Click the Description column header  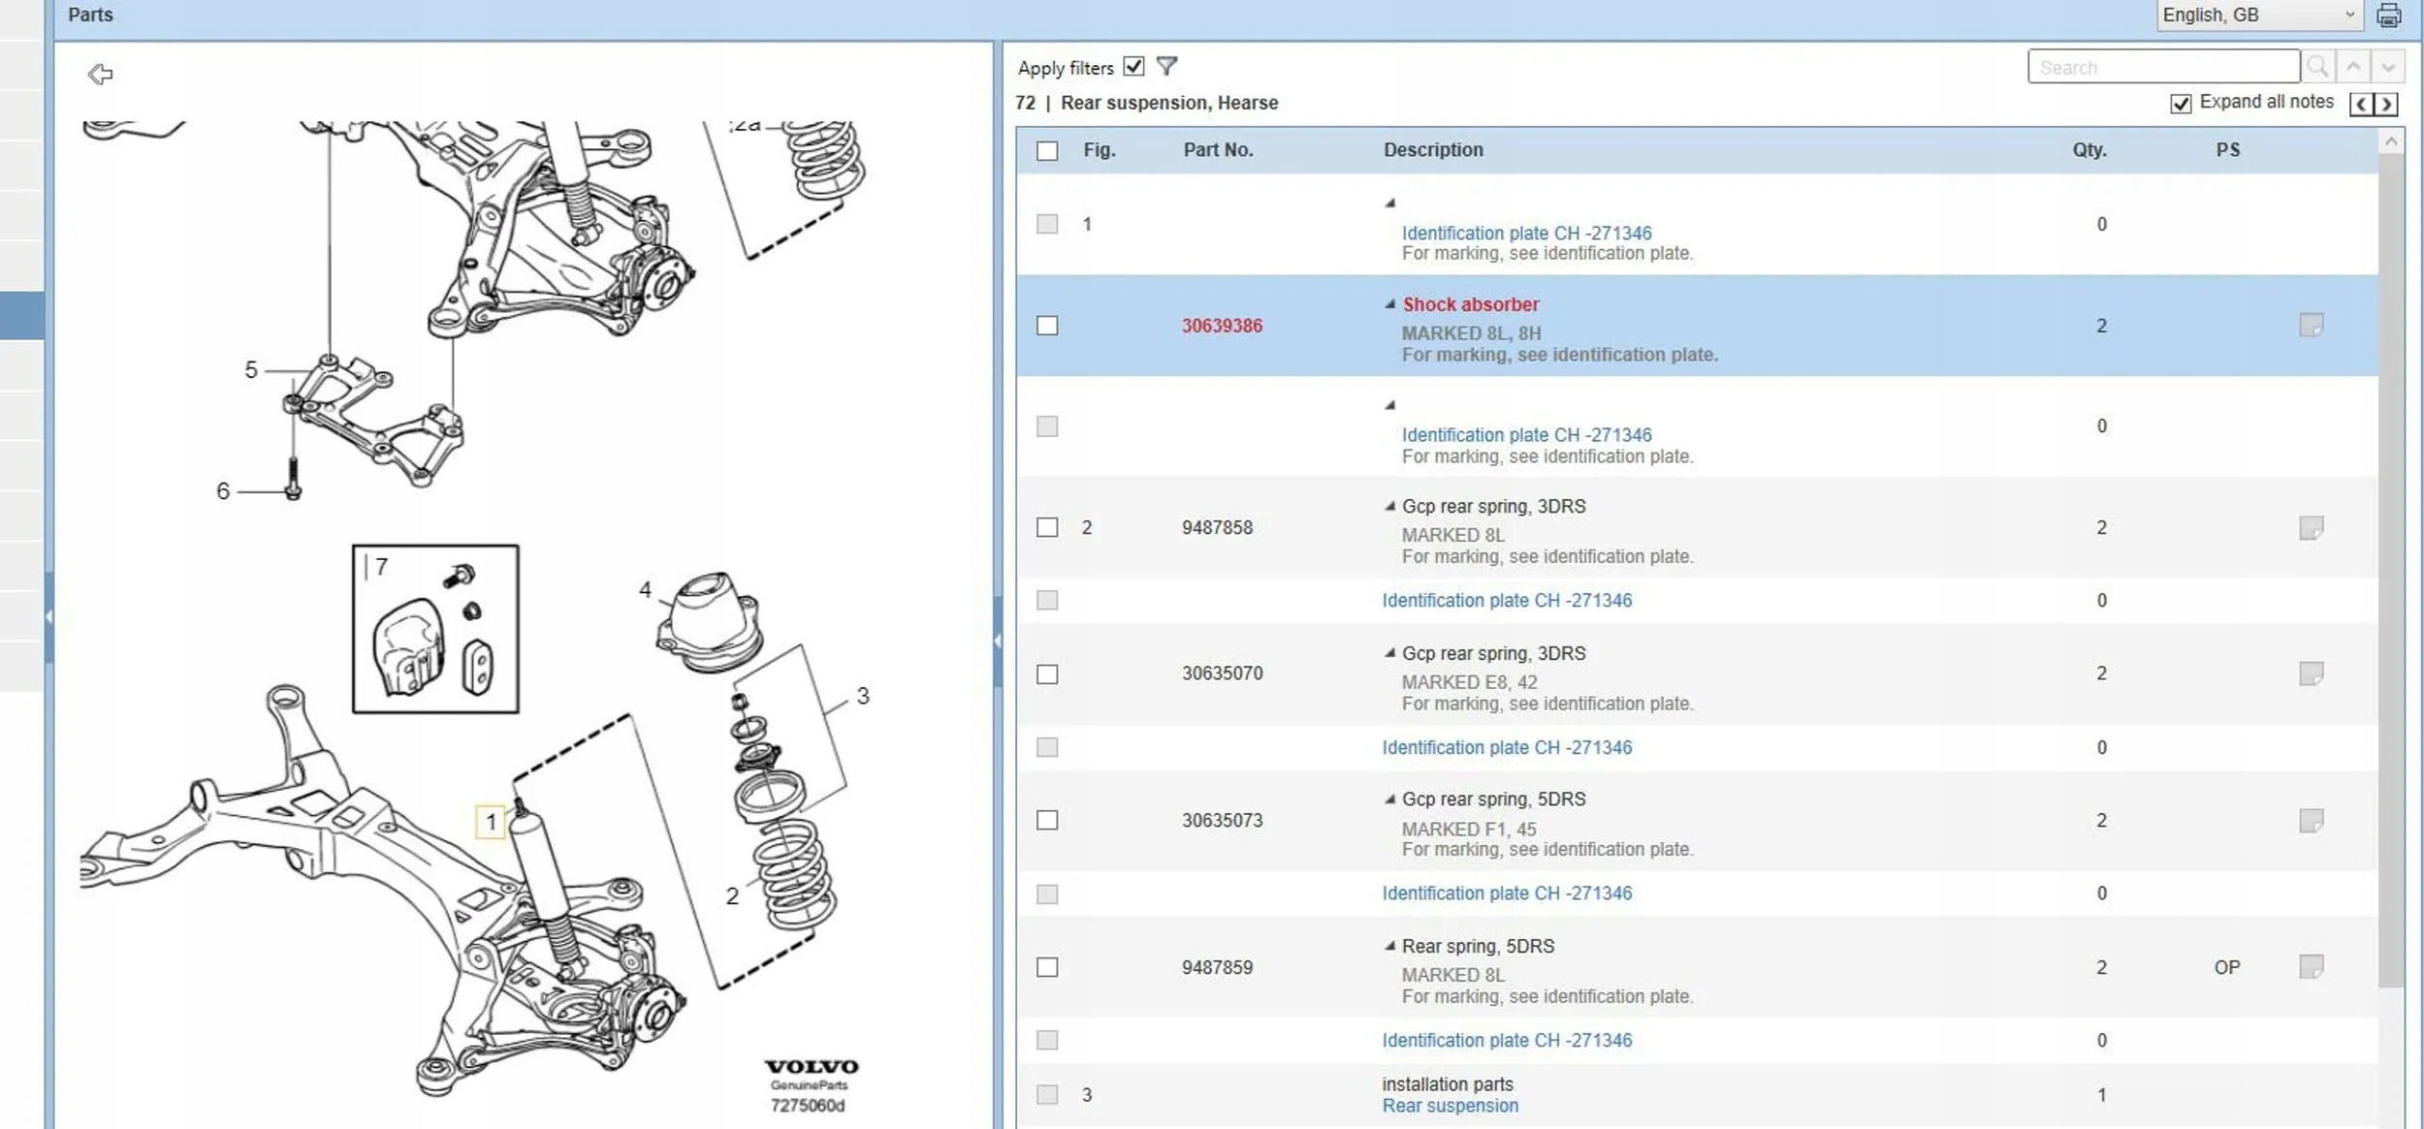1432,150
